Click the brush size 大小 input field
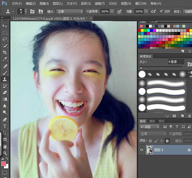 tap(176, 62)
